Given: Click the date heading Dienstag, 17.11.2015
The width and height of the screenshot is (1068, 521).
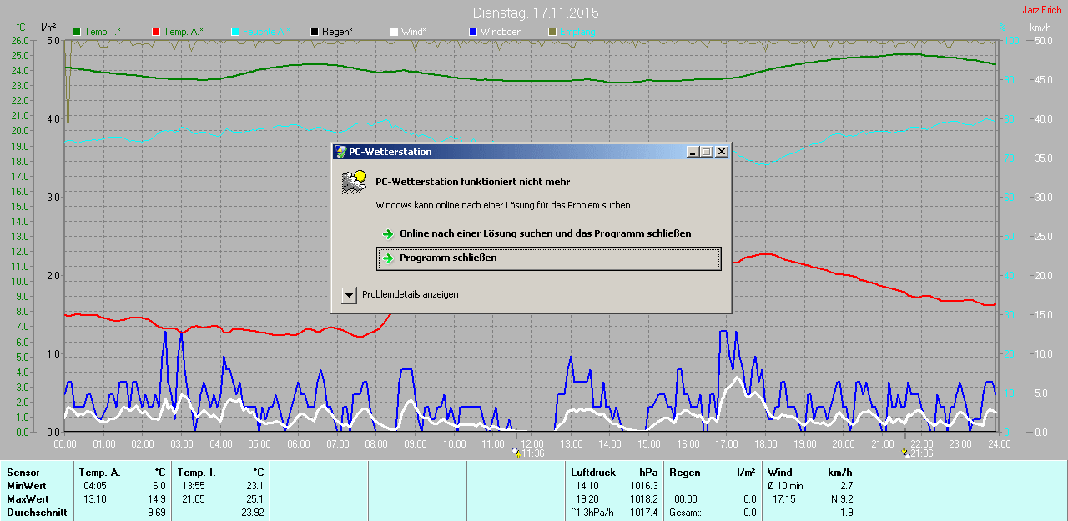Looking at the screenshot, I should [x=535, y=13].
